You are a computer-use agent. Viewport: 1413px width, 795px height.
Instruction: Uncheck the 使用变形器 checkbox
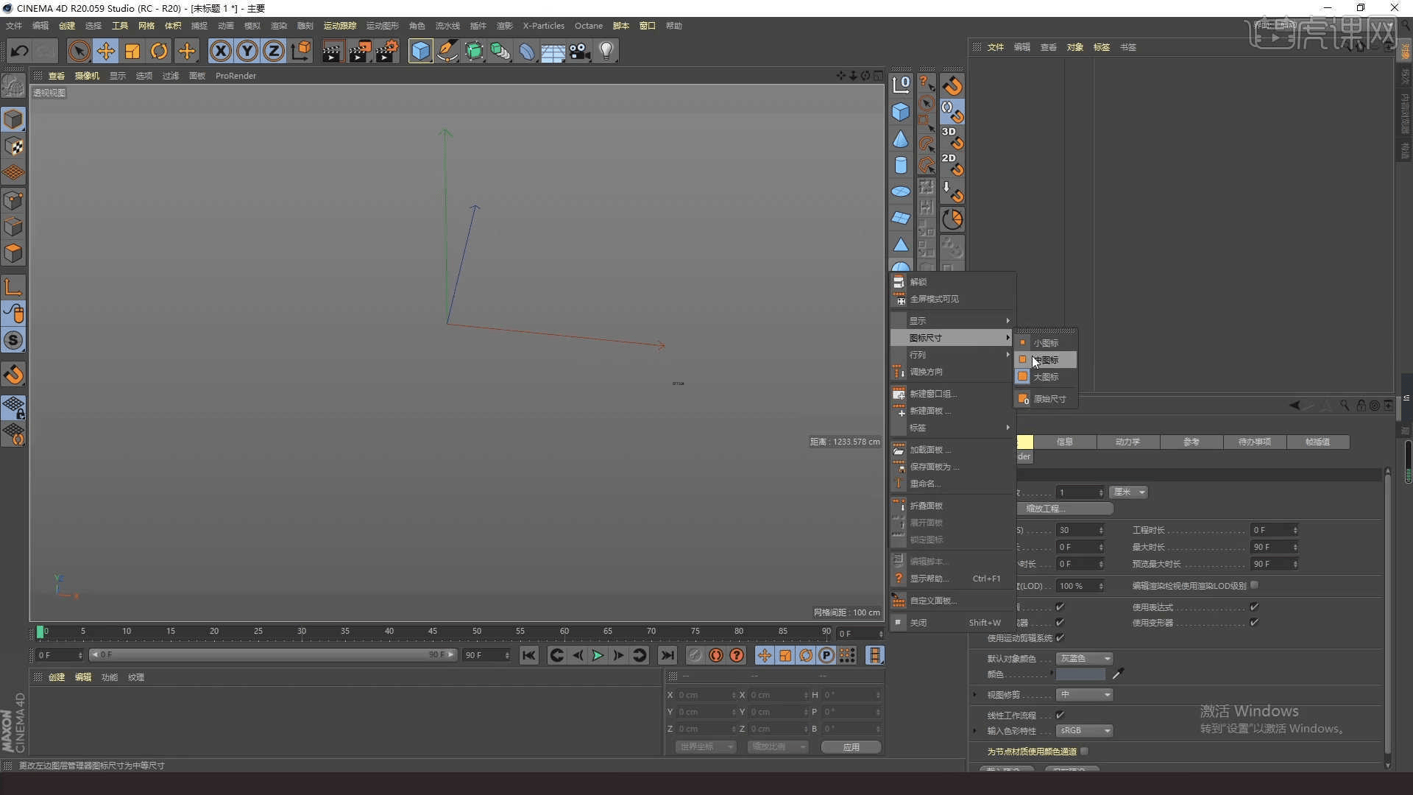pyautogui.click(x=1254, y=622)
